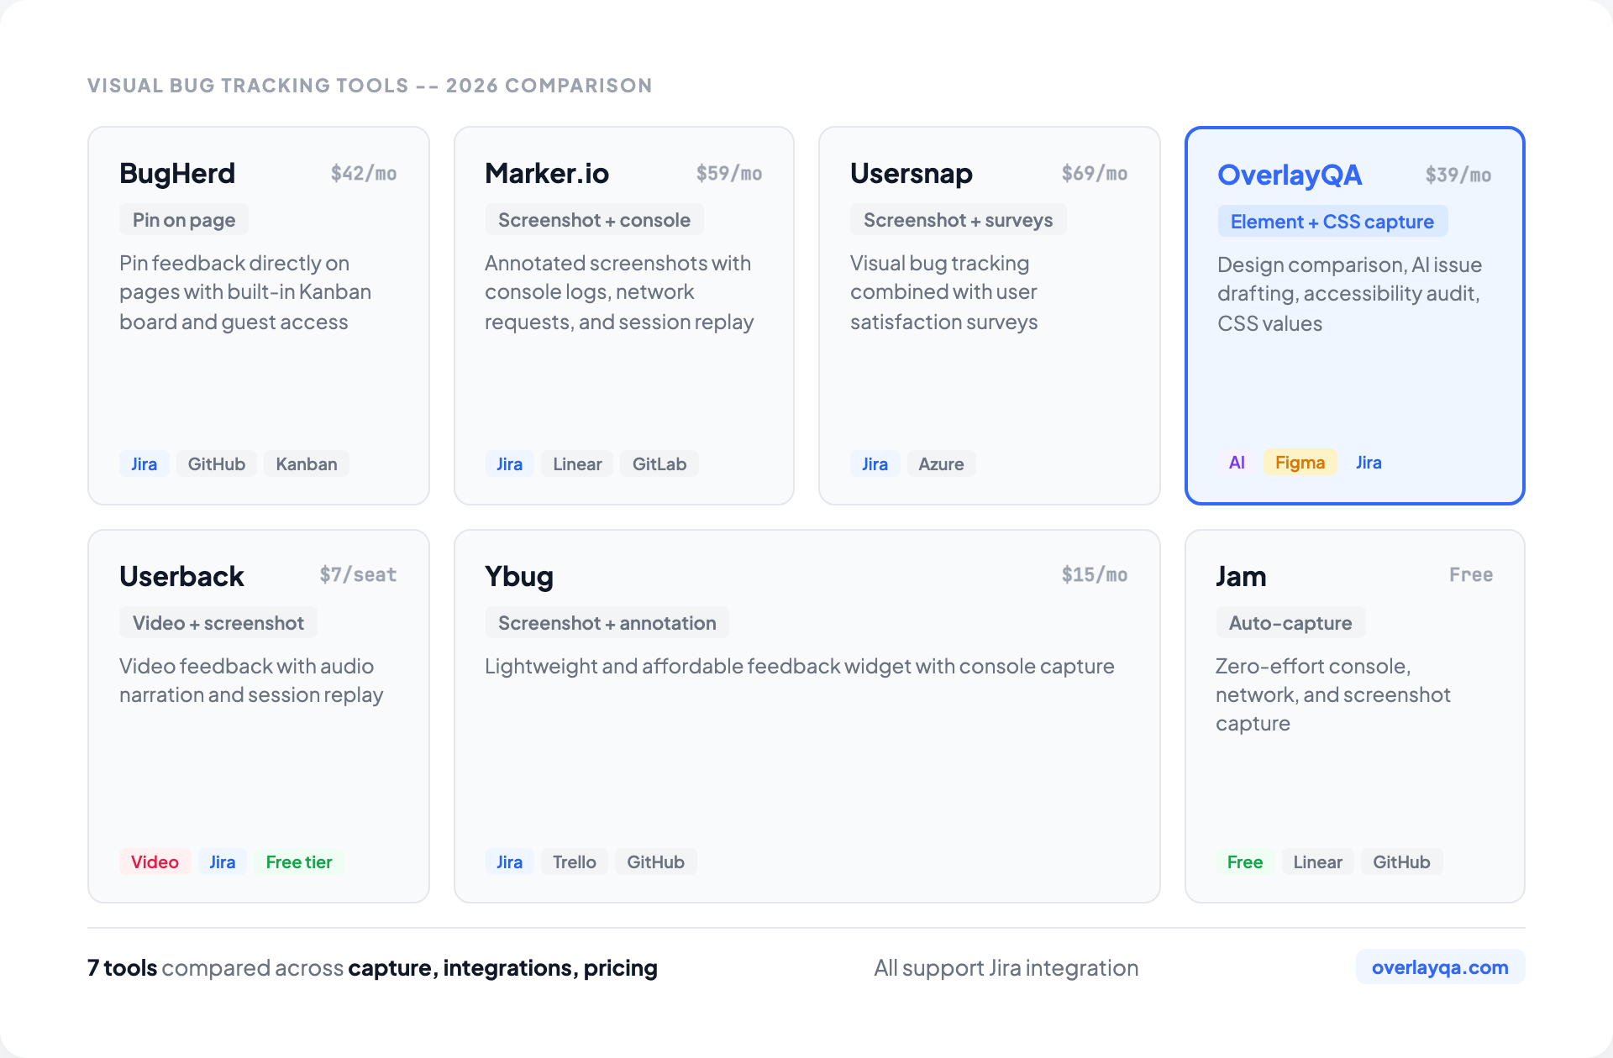Click the 'Pin on page' badge
This screenshot has width=1613, height=1058.
(184, 220)
